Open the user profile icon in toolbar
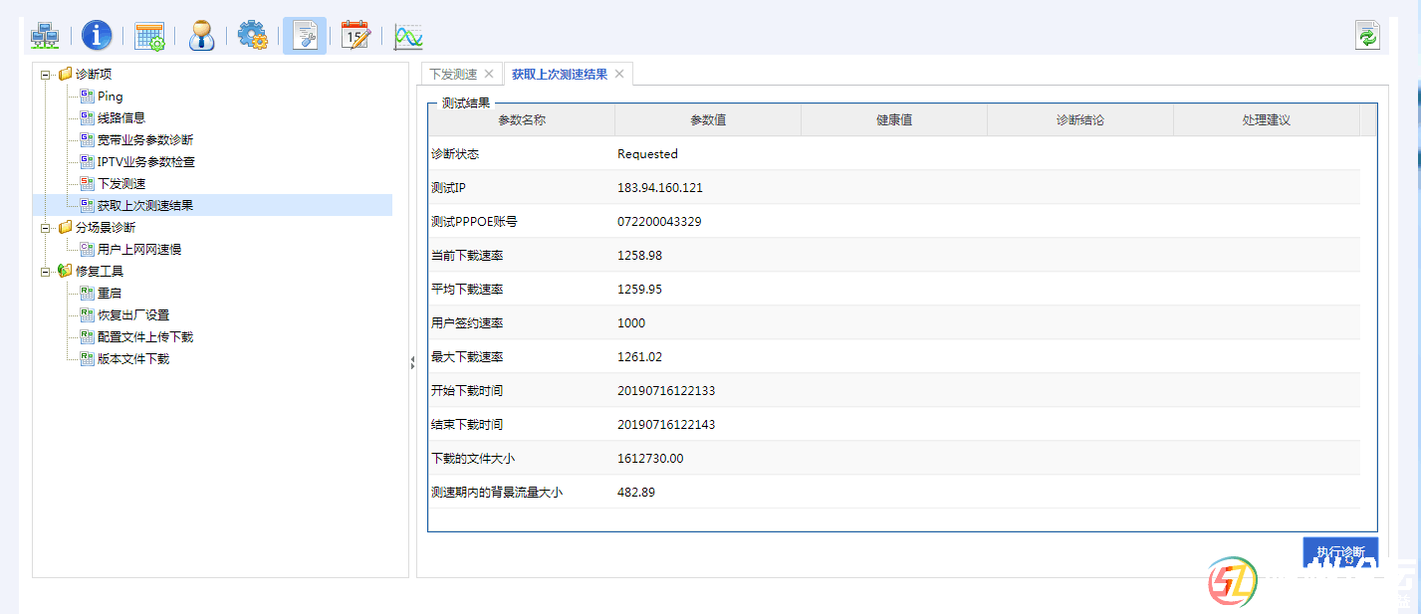Image resolution: width=1421 pixels, height=614 pixels. [201, 37]
